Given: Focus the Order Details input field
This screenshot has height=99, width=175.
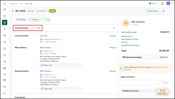Looking at the screenshot, I should coord(61,97).
